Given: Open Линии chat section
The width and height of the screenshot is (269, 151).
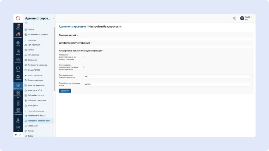Looking at the screenshot, I should [x=18, y=69].
